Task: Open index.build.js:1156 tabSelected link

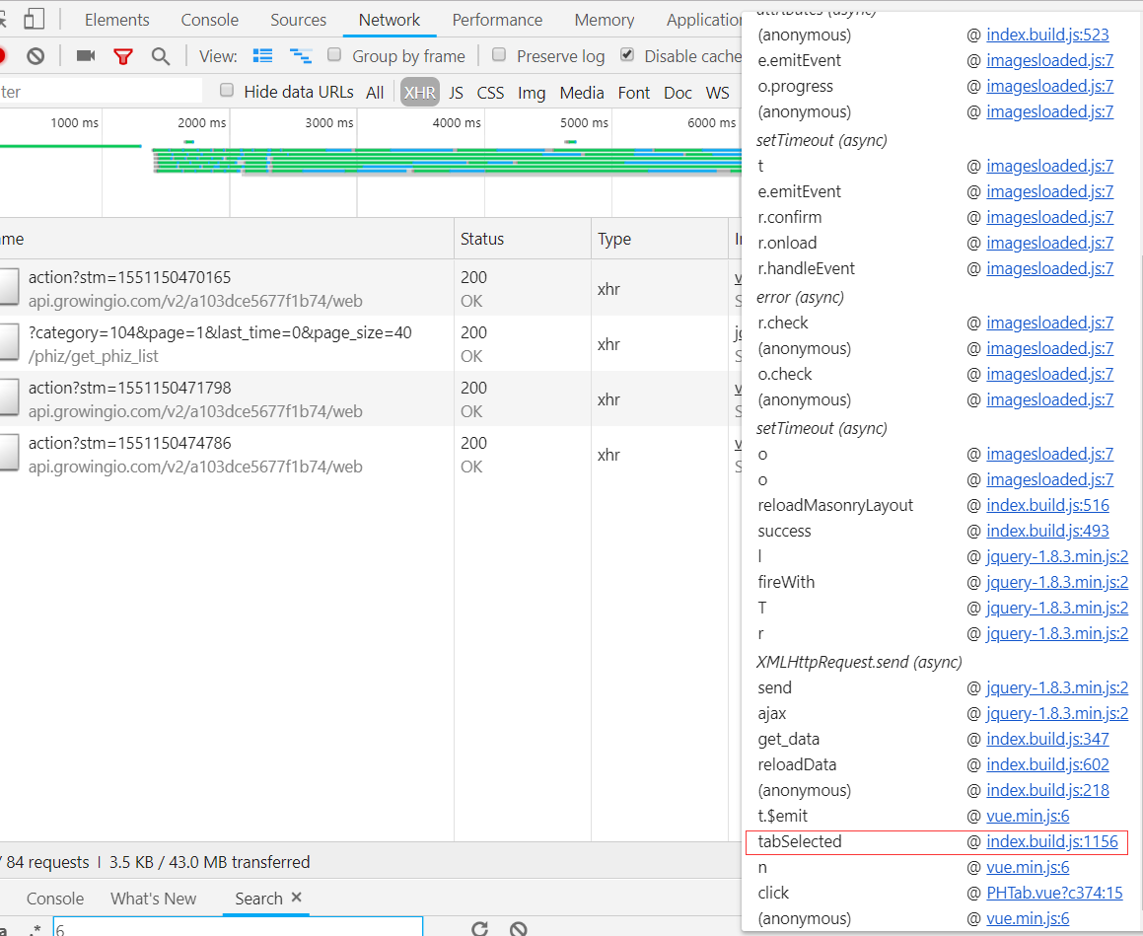Action: pos(1052,842)
